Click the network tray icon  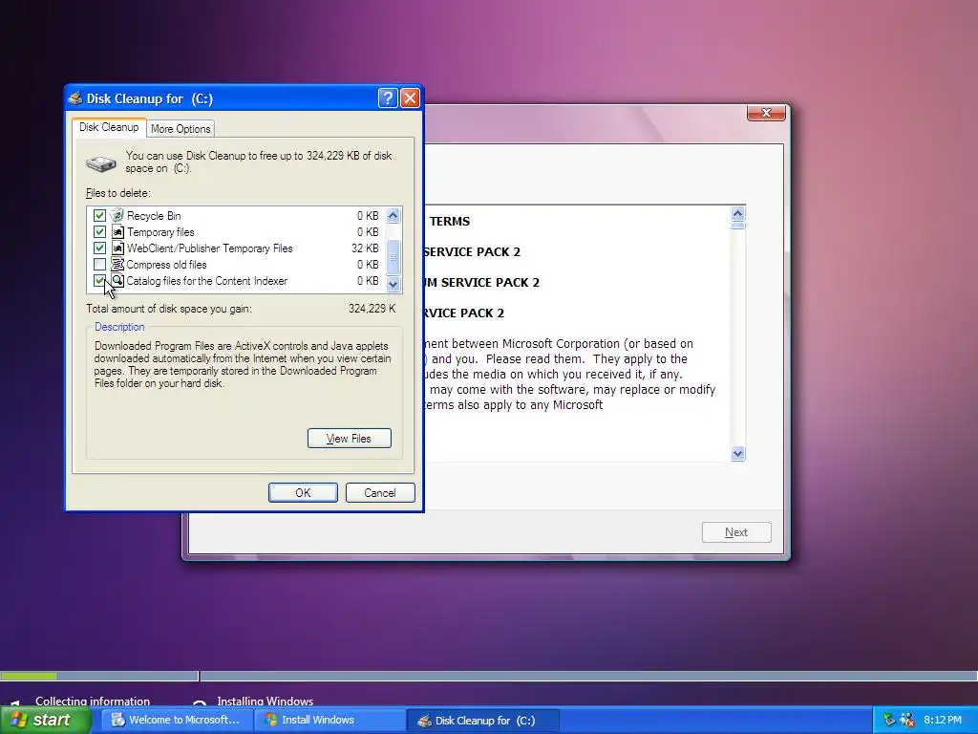889,721
